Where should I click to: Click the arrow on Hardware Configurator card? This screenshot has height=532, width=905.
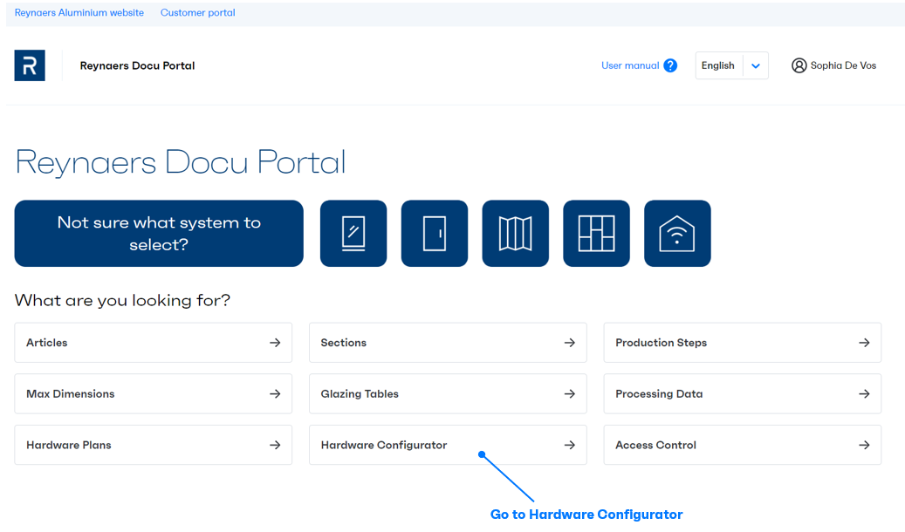tap(570, 445)
